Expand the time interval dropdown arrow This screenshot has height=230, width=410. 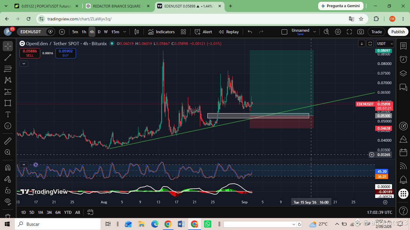[125, 32]
